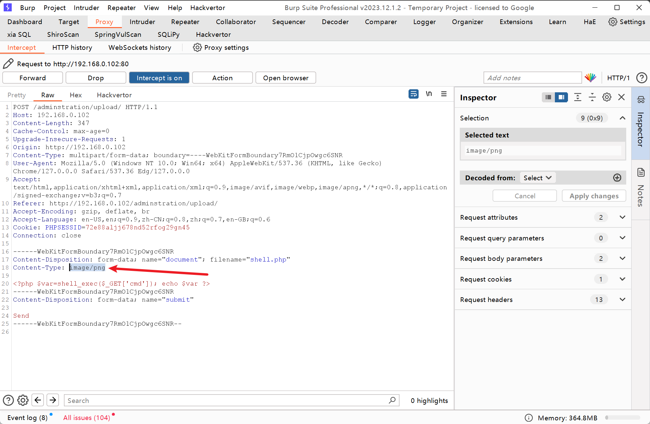
Task: Click the memory usage progress bar
Action: coord(623,418)
